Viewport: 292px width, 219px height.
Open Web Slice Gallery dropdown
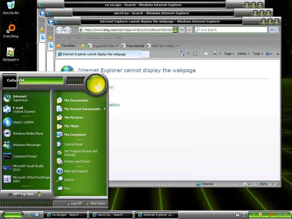162,46
